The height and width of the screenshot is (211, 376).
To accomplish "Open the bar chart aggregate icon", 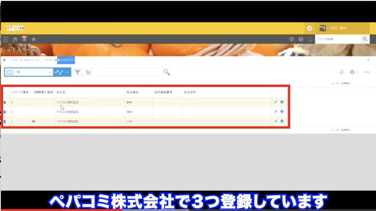I will 88,72.
